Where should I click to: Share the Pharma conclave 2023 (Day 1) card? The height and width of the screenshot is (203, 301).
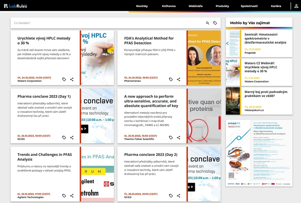72,138
